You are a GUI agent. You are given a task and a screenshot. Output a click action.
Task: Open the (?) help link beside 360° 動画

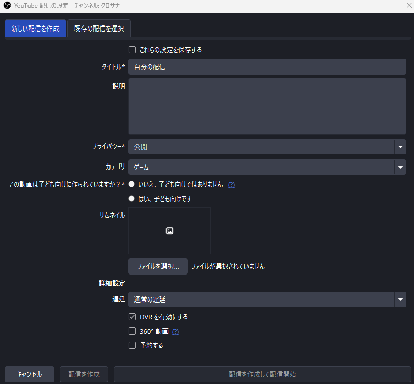175,332
